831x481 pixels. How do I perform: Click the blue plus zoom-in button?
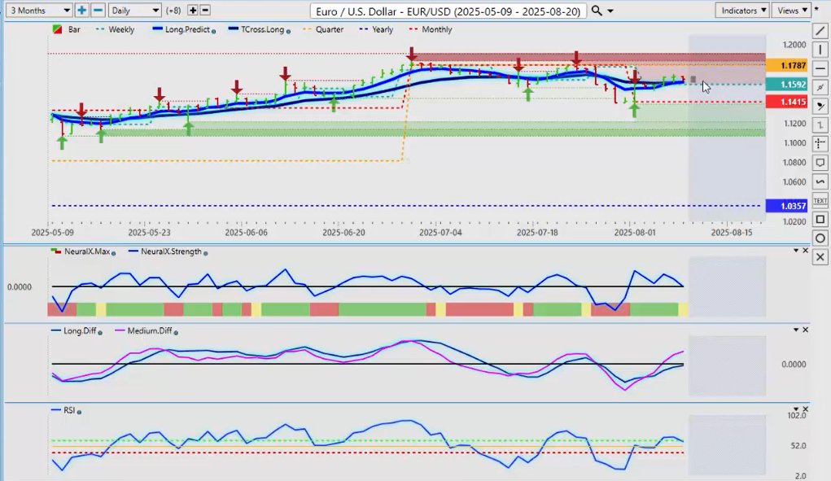click(82, 11)
